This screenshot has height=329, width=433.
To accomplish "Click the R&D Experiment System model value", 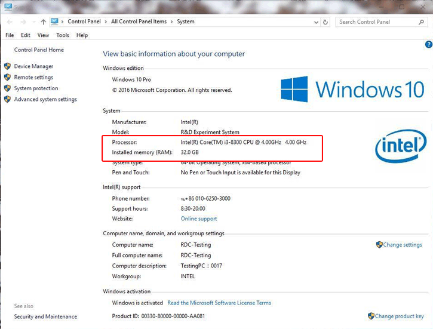I will [210, 132].
